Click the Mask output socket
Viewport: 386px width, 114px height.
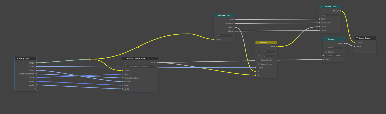[x=158, y=62]
